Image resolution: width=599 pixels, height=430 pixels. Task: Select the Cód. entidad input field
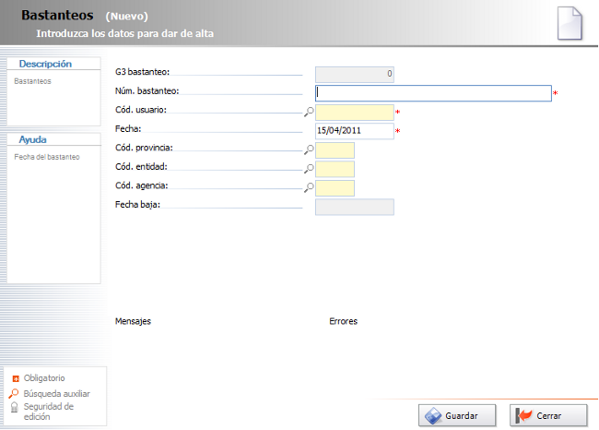pos(335,169)
